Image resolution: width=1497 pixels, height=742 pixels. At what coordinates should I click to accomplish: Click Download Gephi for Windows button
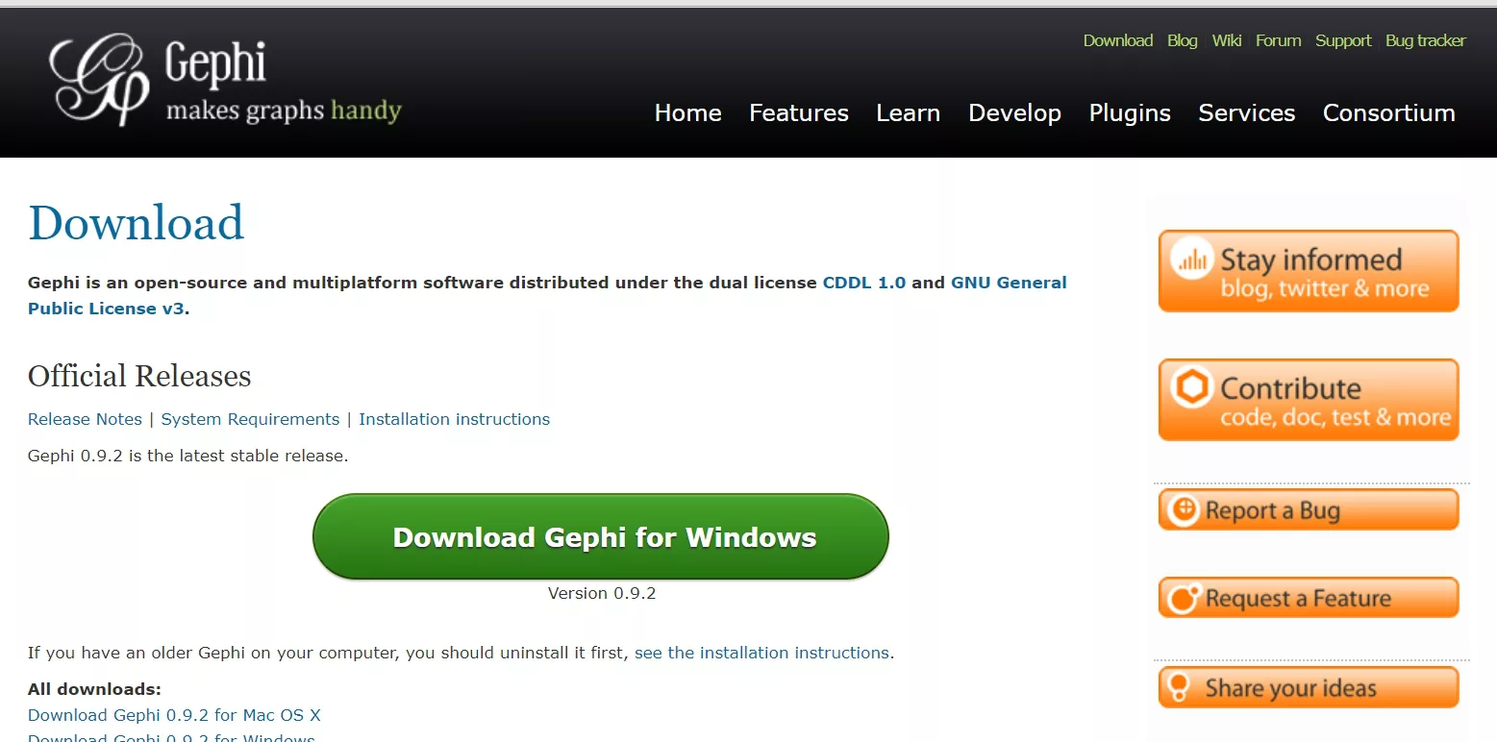[601, 536]
